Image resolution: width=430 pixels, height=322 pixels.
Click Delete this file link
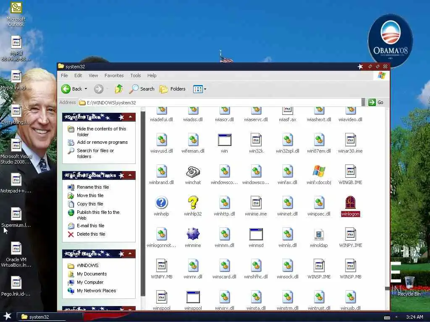(x=91, y=234)
